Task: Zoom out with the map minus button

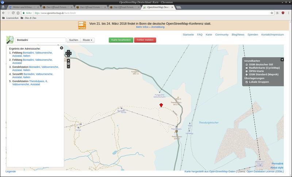Action: pos(68,67)
